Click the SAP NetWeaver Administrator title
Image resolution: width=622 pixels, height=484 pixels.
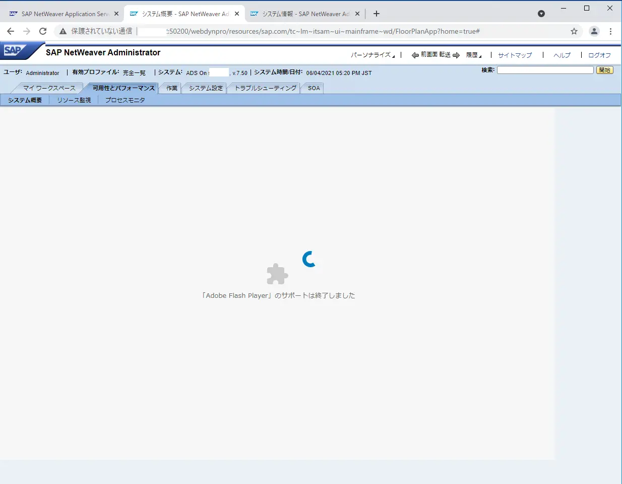click(x=103, y=52)
